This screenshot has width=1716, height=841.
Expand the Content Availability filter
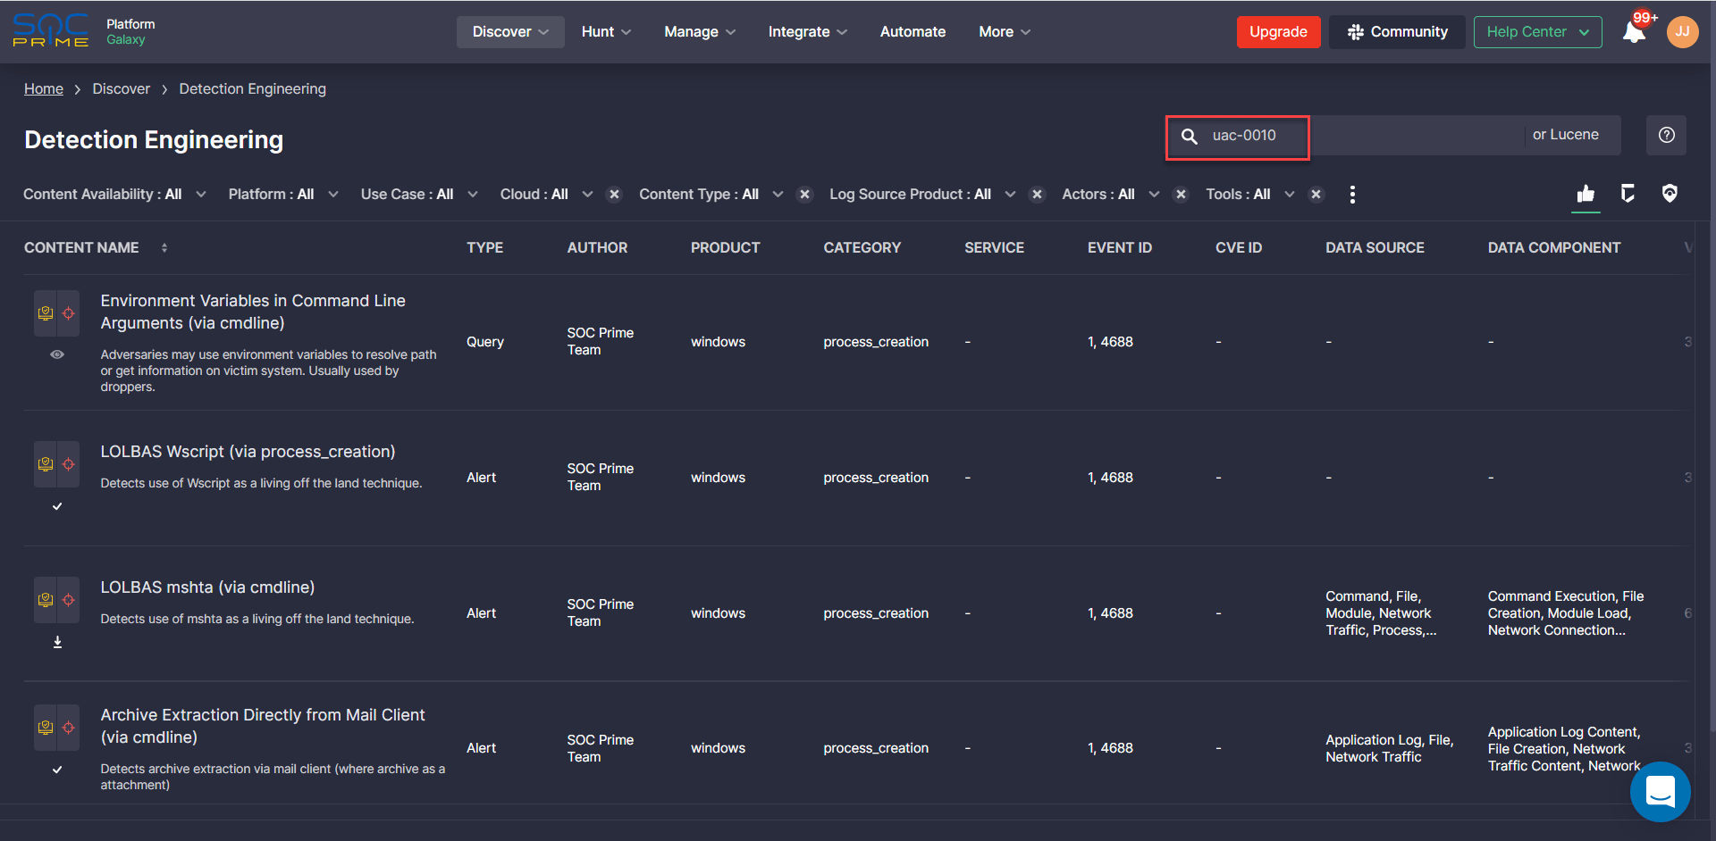click(x=114, y=195)
